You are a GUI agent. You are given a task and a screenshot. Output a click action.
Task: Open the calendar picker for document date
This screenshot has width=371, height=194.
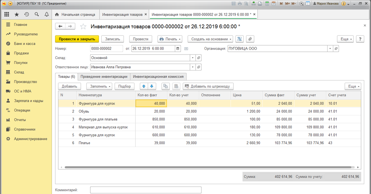178,49
